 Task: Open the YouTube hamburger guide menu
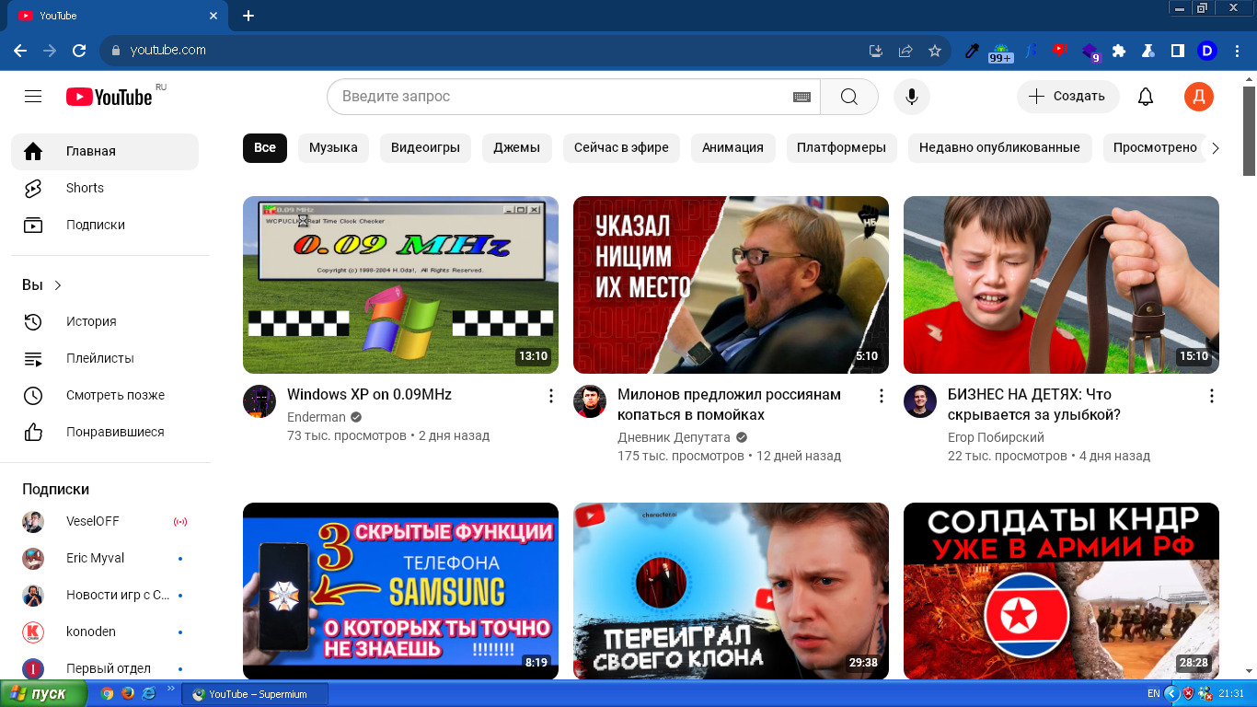click(33, 97)
